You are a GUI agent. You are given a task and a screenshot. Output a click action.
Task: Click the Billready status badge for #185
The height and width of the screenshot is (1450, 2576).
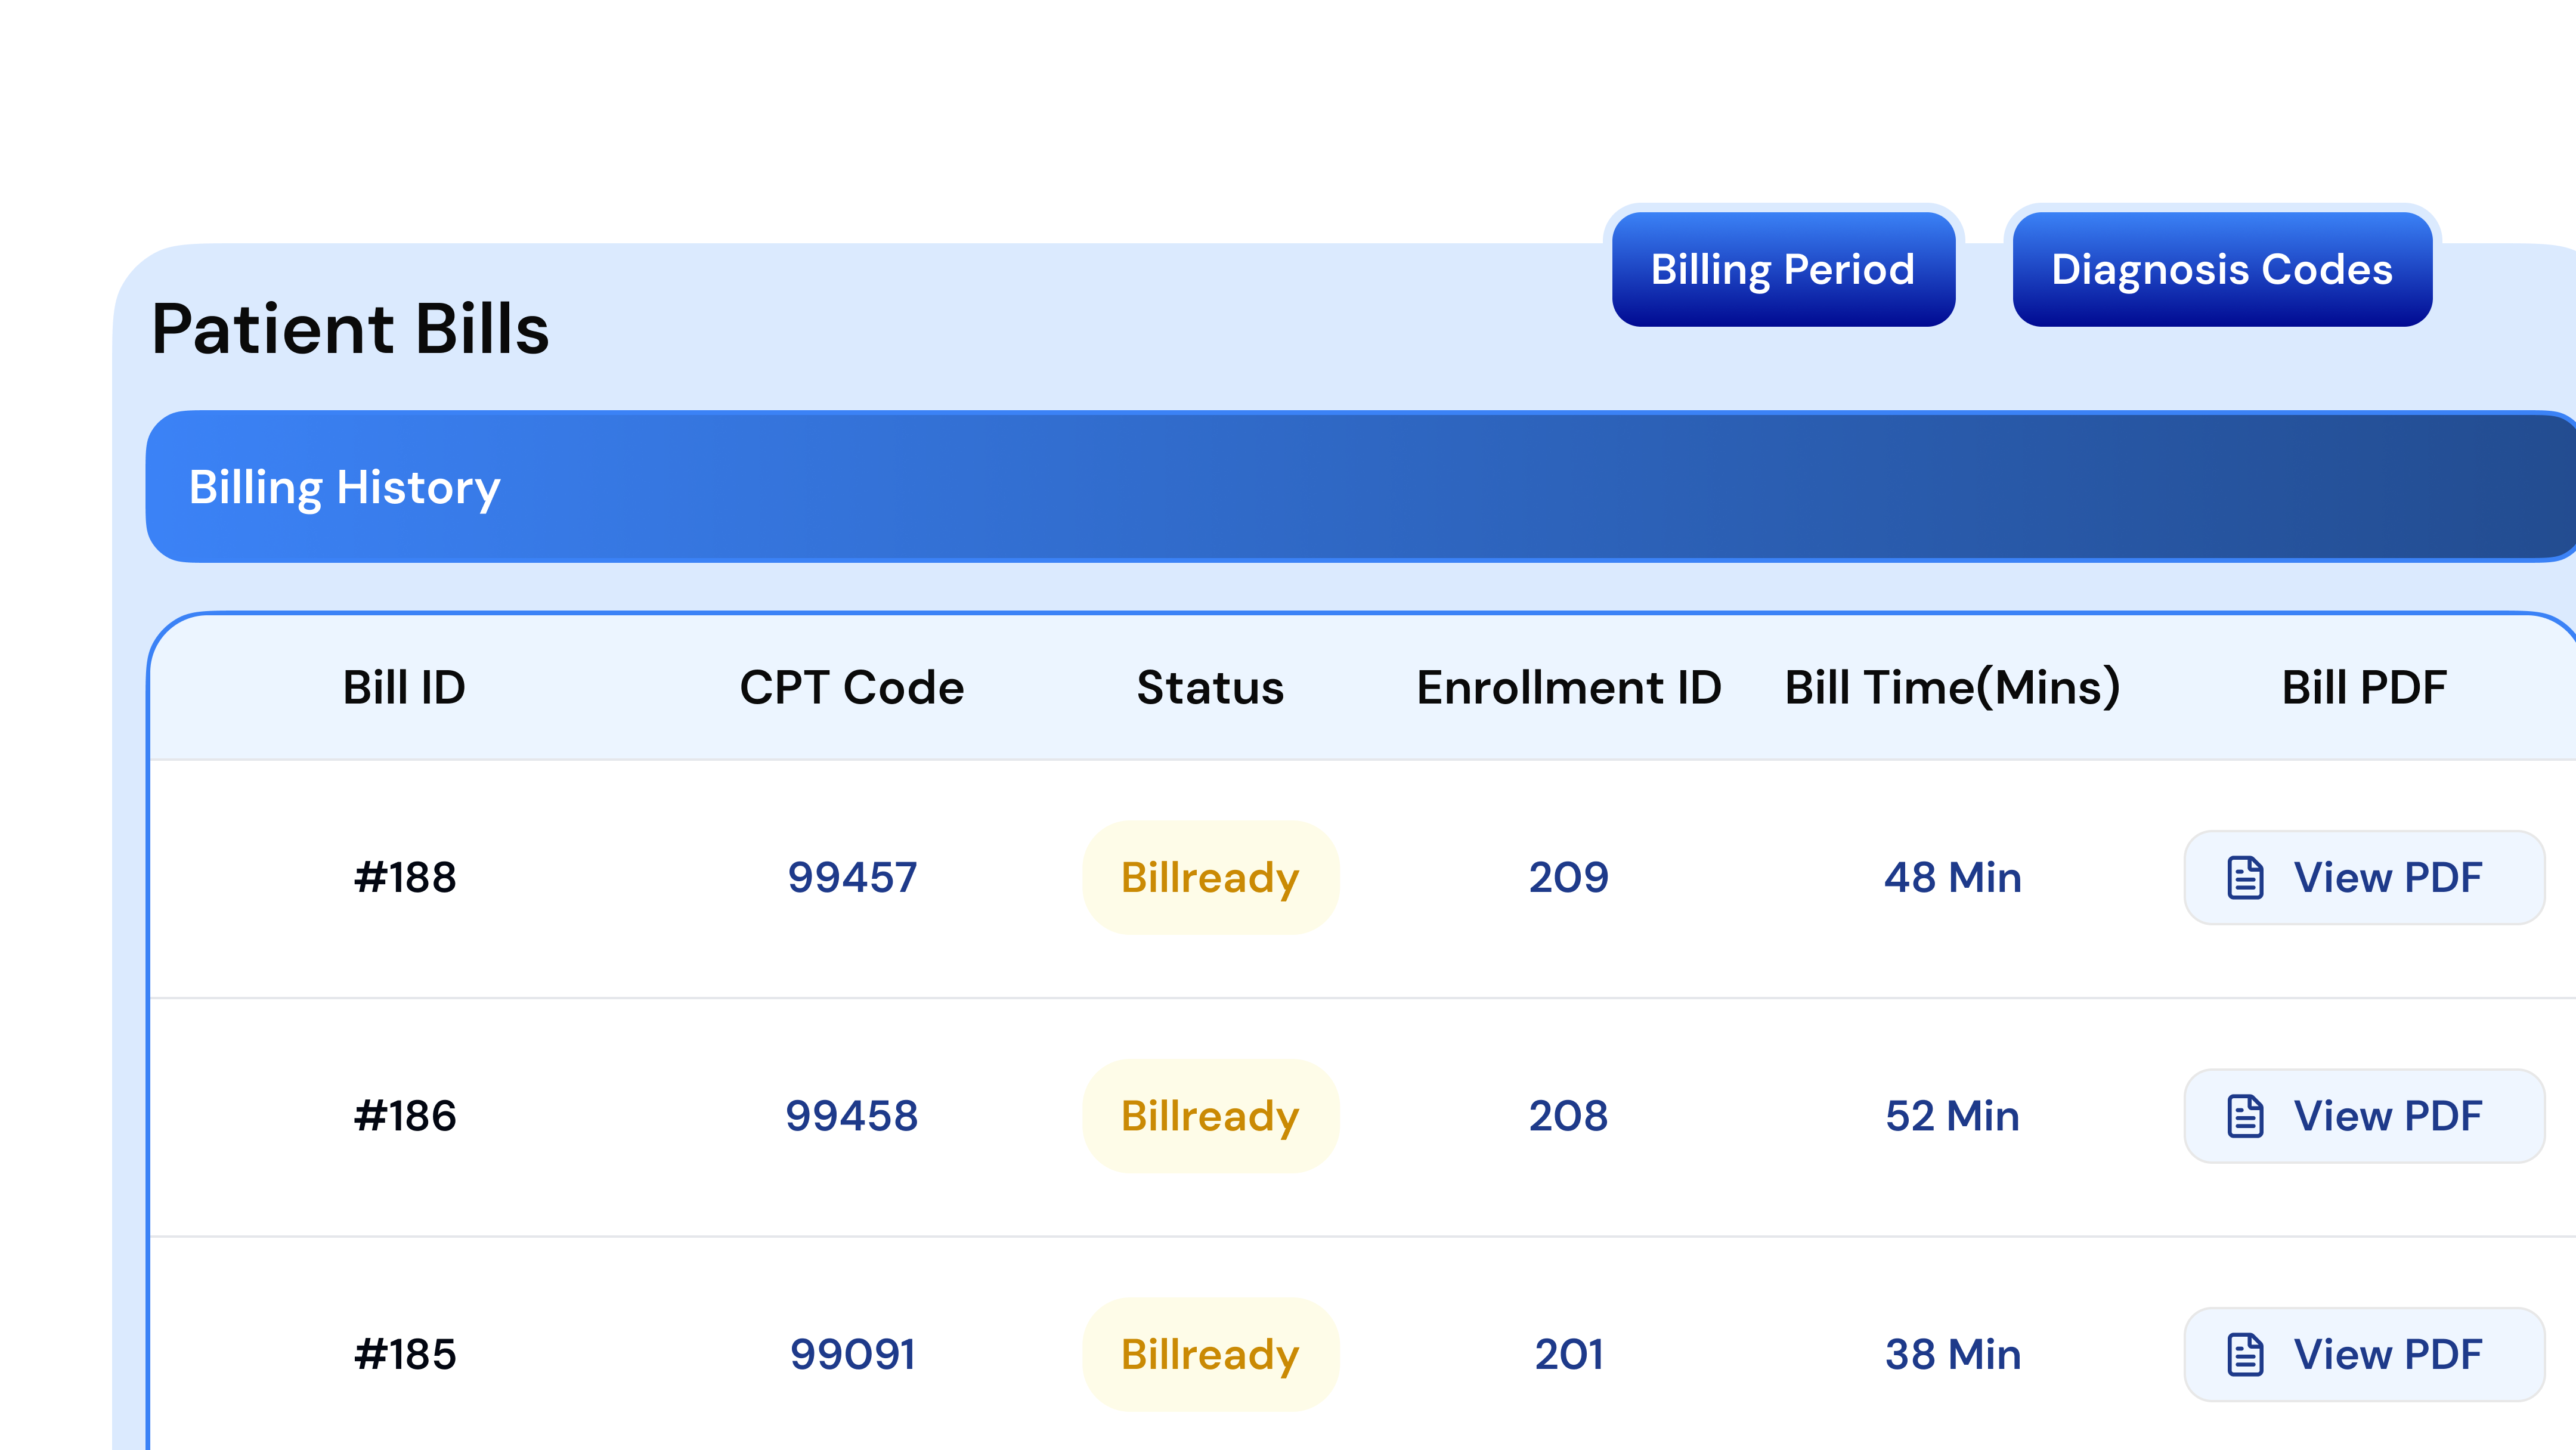[1210, 1354]
